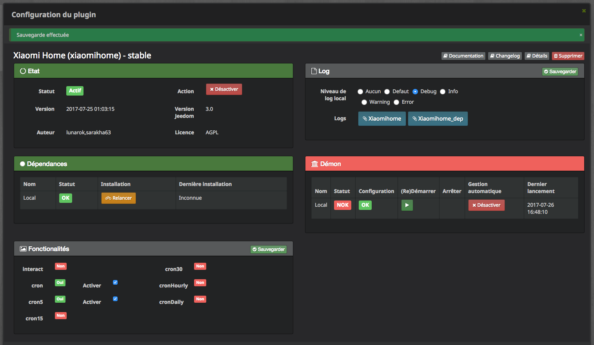Click Supprimer to delete plugin

568,56
